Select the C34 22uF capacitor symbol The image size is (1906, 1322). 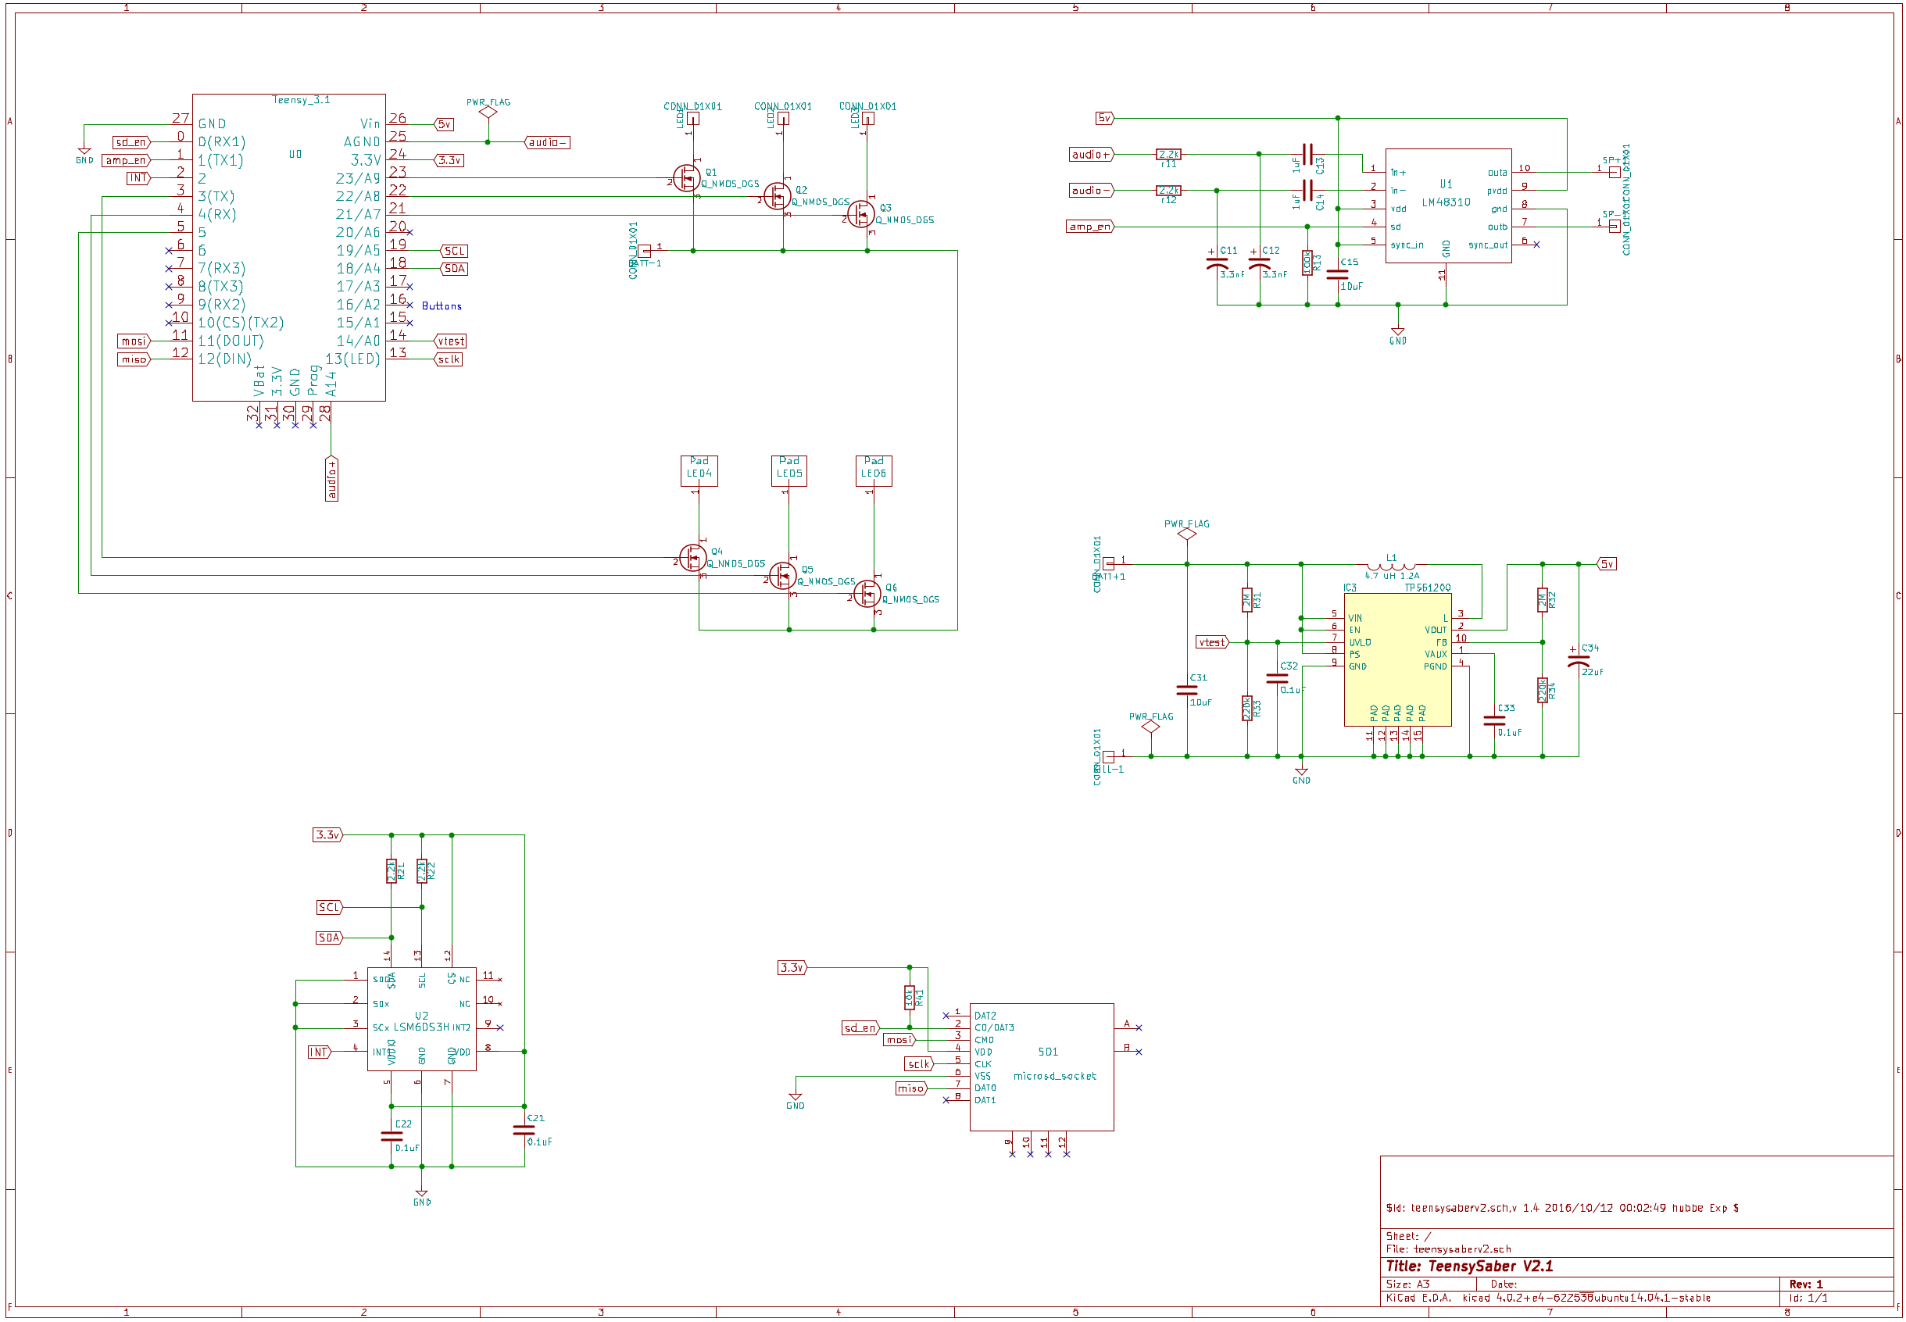tap(1578, 662)
